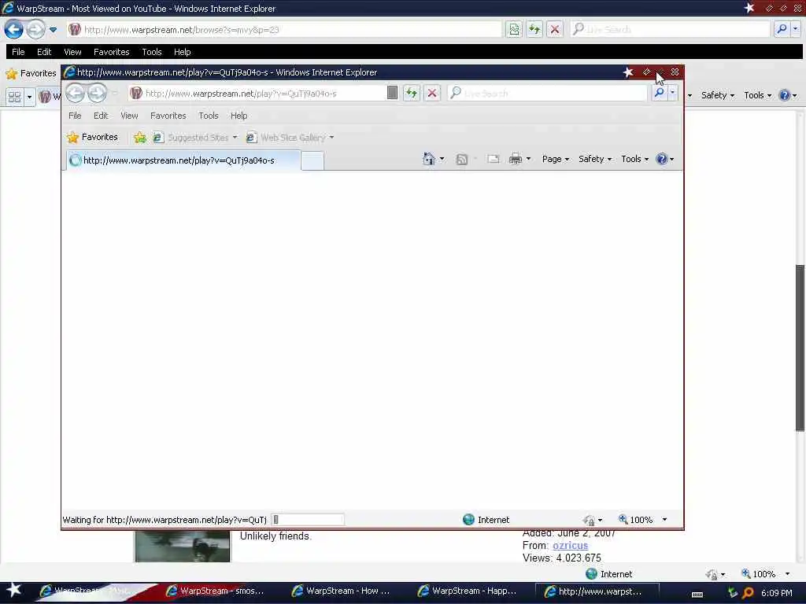
Task: Open Suggested Sites in popup favorites bar
Action: click(x=195, y=138)
